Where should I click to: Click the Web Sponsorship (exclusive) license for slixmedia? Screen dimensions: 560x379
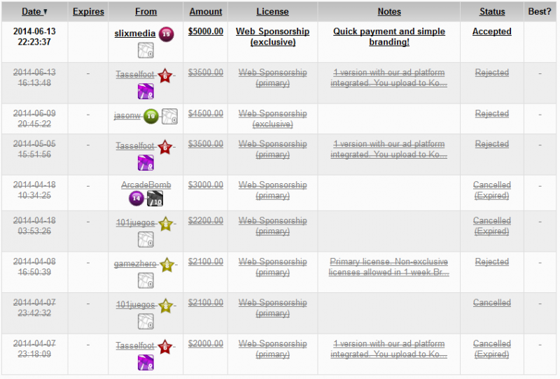[x=272, y=36]
